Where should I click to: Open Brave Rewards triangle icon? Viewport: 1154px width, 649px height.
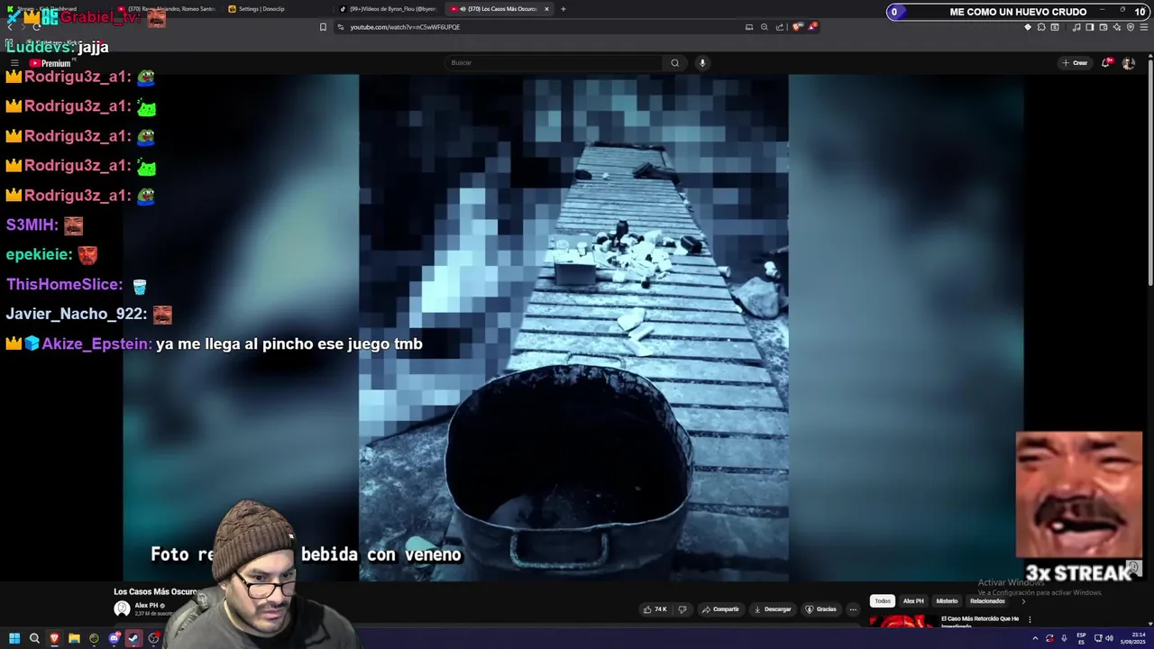[812, 27]
